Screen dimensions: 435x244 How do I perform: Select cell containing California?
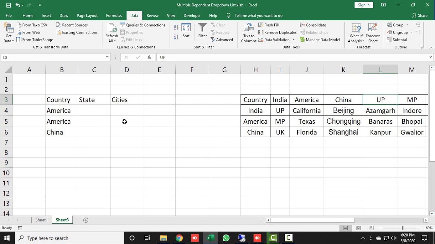[307, 110]
